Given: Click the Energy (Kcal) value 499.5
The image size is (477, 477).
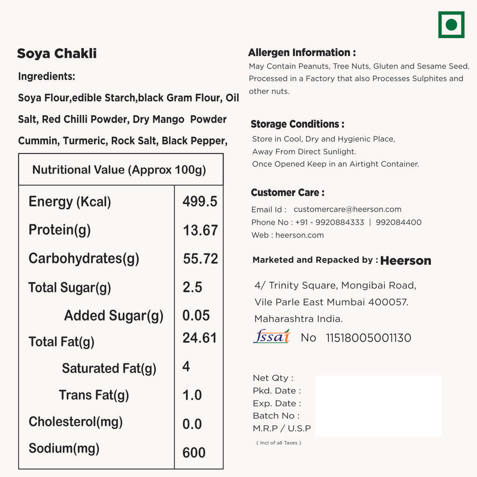Looking at the screenshot, I should (x=200, y=202).
